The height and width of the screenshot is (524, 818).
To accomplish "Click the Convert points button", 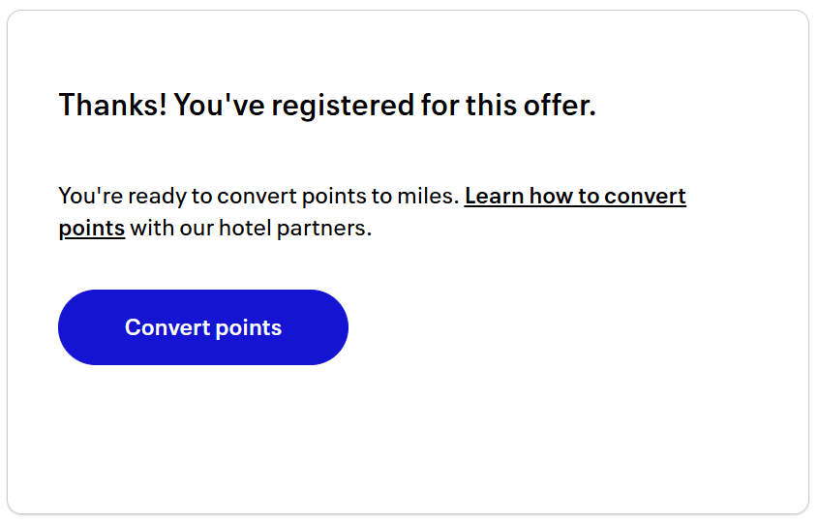I will (203, 327).
